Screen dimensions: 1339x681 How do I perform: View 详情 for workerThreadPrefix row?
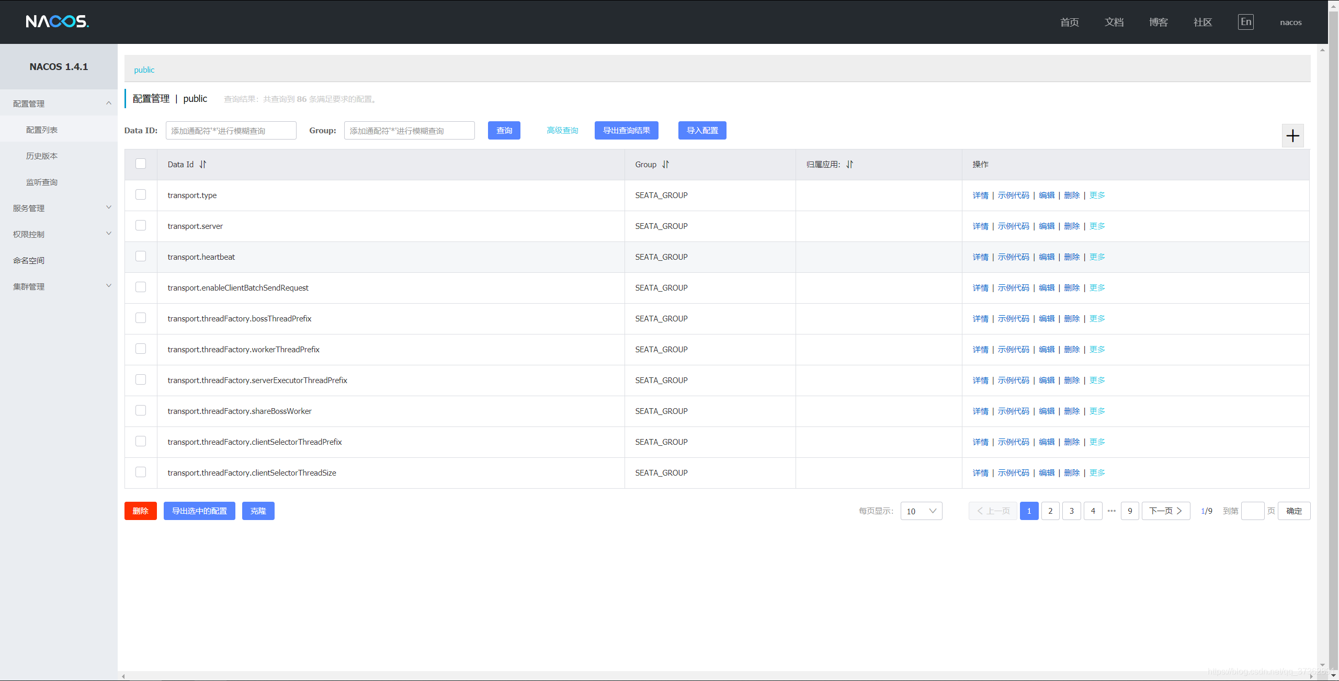[981, 350]
